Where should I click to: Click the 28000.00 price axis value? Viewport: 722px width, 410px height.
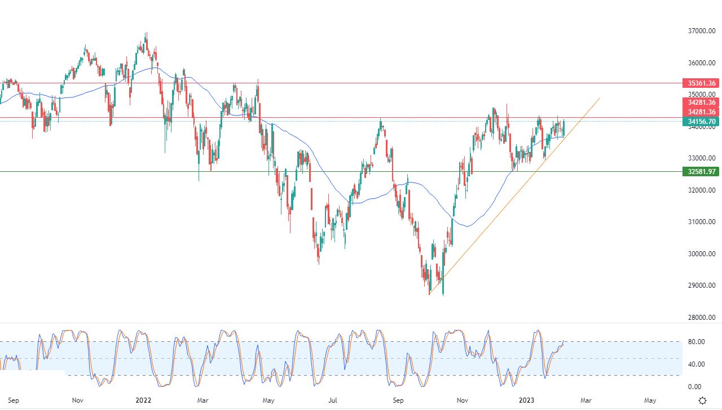702,318
